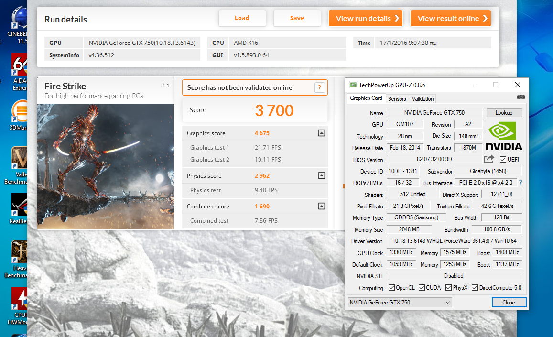553x337 pixels.
Task: Click the score validation help question mark
Action: [x=320, y=87]
